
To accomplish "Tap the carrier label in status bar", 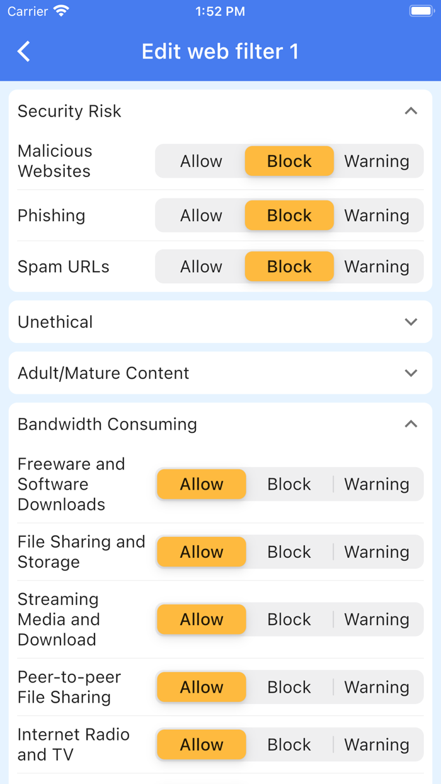I will coord(27,10).
